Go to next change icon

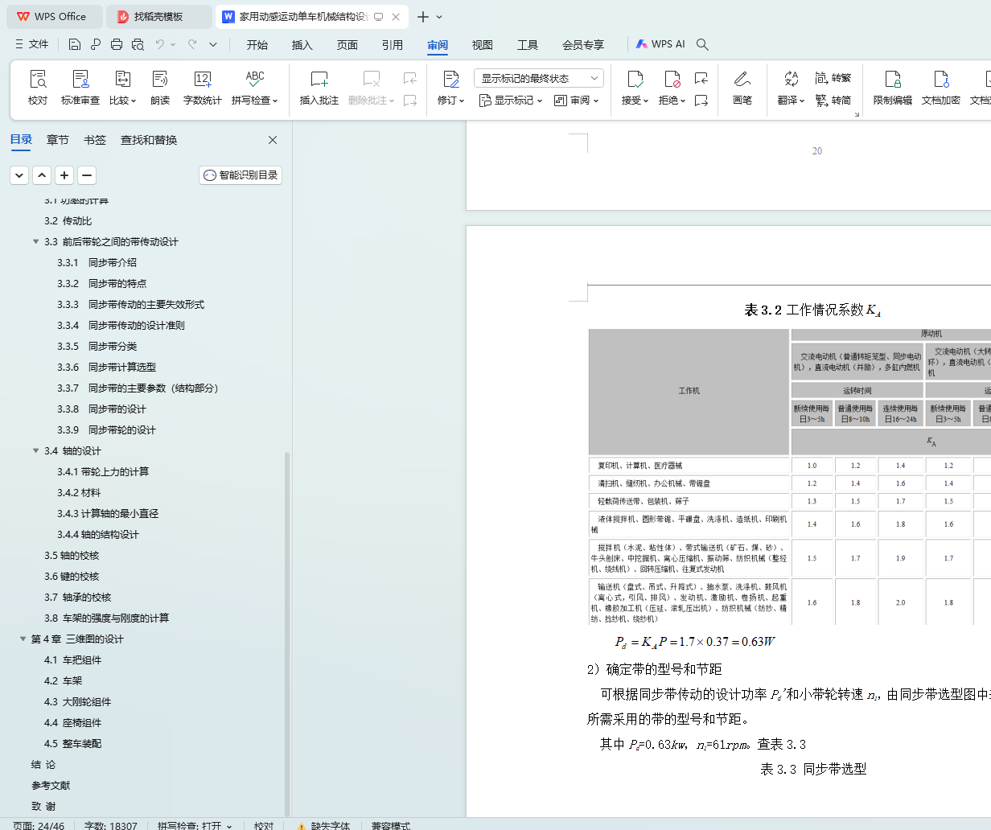[701, 101]
